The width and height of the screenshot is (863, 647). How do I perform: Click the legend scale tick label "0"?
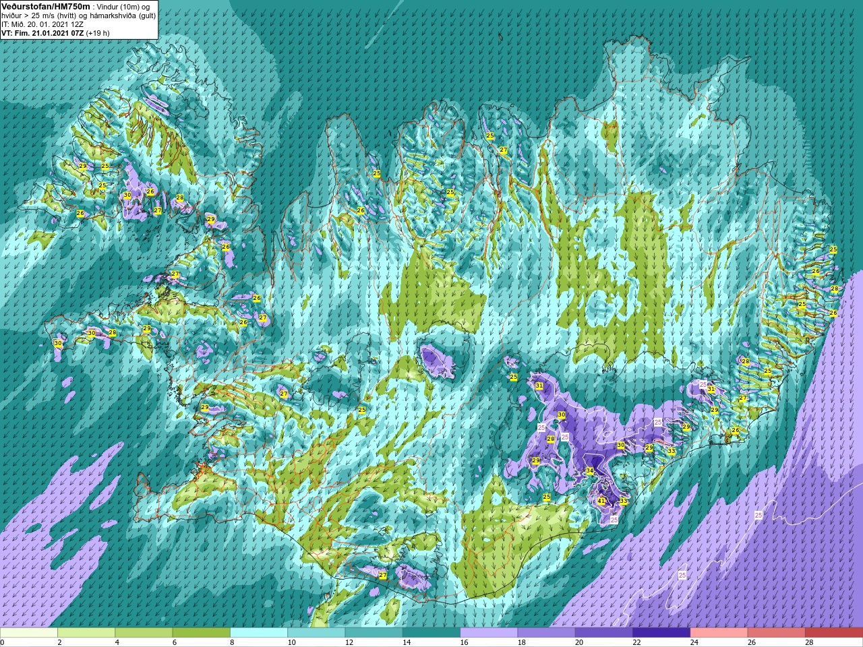(3, 642)
